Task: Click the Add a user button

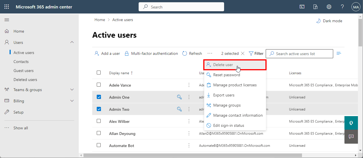Action: pyautogui.click(x=107, y=53)
